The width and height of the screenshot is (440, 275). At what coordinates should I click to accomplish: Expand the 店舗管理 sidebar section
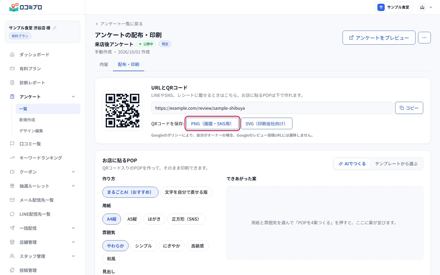click(x=73, y=242)
